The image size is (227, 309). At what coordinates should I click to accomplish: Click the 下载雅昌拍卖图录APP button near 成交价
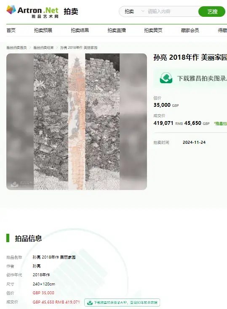[x=122, y=303]
